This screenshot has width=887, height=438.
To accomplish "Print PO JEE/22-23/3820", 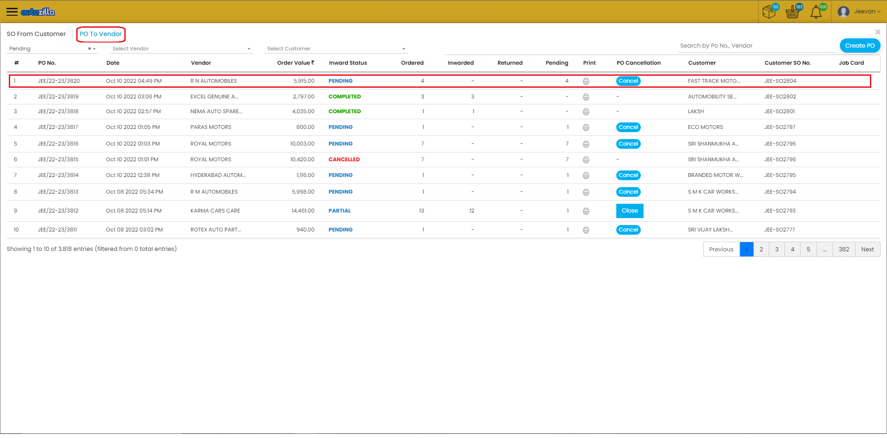I will click(586, 81).
